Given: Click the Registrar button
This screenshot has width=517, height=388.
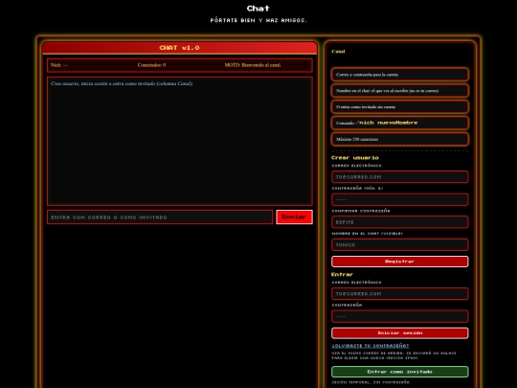Looking at the screenshot, I should [x=399, y=262].
